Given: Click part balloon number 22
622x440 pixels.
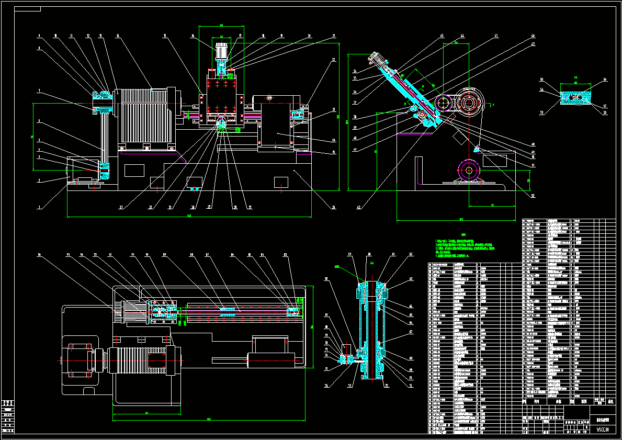Looking at the screenshot, I should pyautogui.click(x=334, y=60).
